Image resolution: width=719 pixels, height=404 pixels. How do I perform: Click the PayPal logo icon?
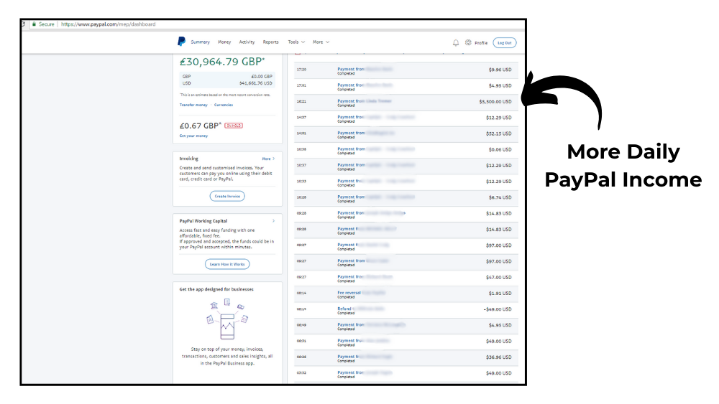[x=181, y=42]
